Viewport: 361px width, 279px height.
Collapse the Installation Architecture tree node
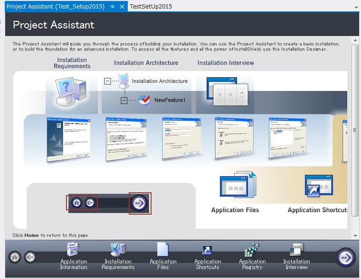[107, 81]
